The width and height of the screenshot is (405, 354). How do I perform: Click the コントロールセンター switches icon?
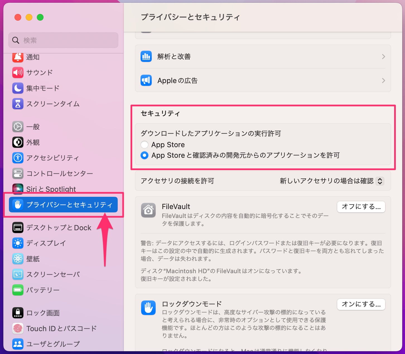[x=18, y=173]
